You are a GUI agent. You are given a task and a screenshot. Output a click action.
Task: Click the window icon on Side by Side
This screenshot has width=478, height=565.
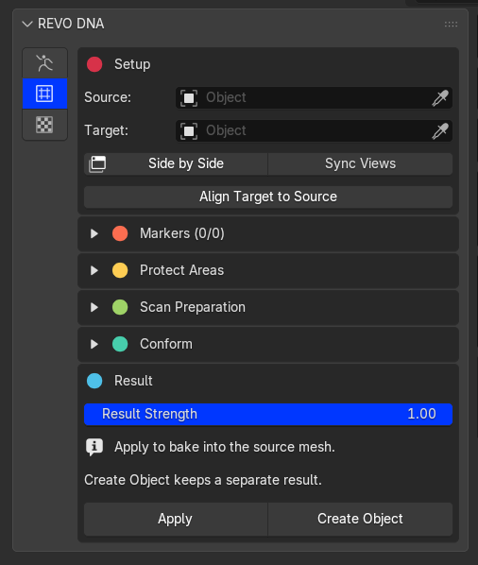click(x=97, y=164)
